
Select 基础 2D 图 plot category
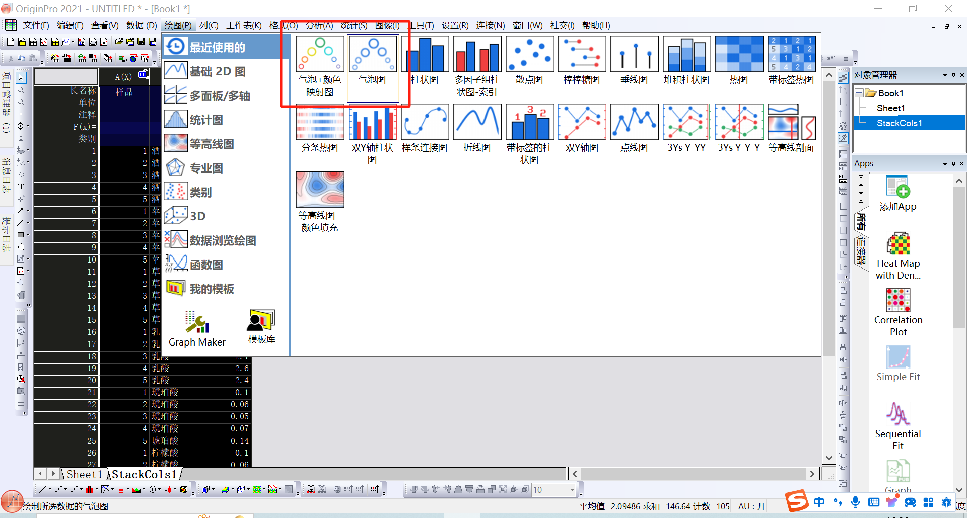(x=218, y=71)
